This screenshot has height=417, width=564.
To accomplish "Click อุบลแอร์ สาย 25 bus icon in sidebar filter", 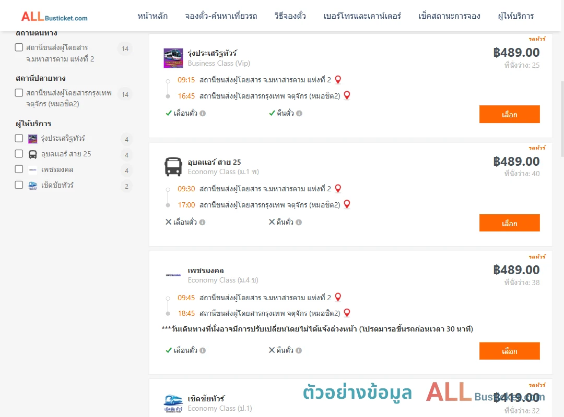I will click(x=33, y=154).
